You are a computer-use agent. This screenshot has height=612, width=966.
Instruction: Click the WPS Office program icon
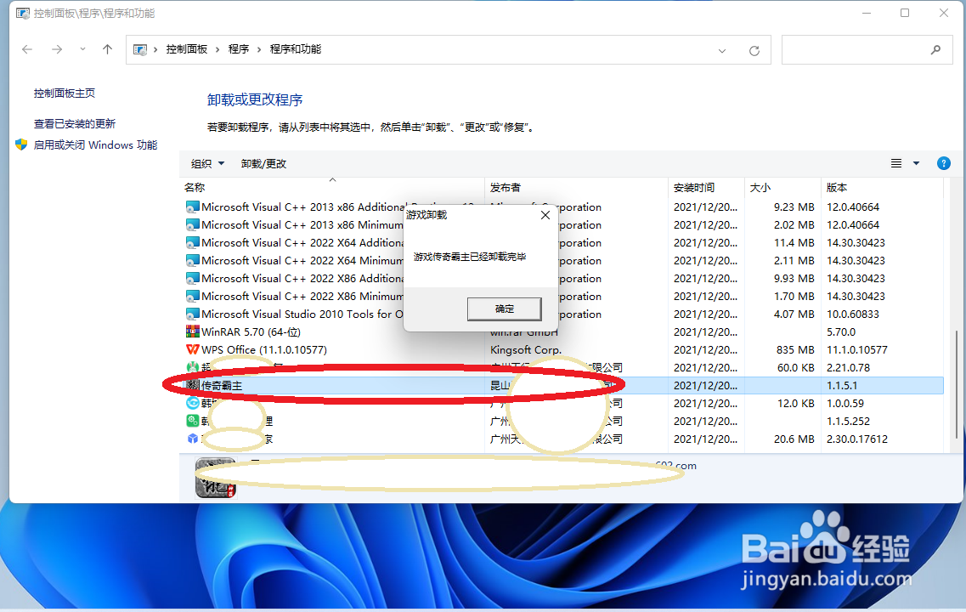pyautogui.click(x=192, y=349)
